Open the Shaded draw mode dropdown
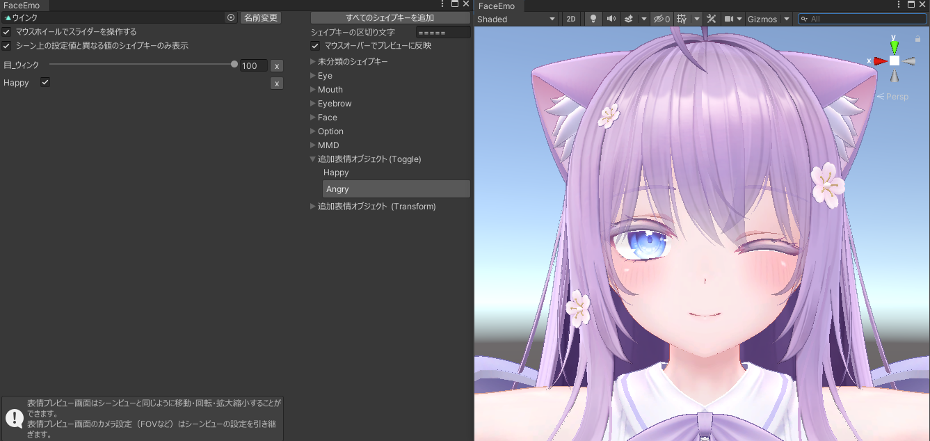Screen dimensions: 930x441 point(516,19)
